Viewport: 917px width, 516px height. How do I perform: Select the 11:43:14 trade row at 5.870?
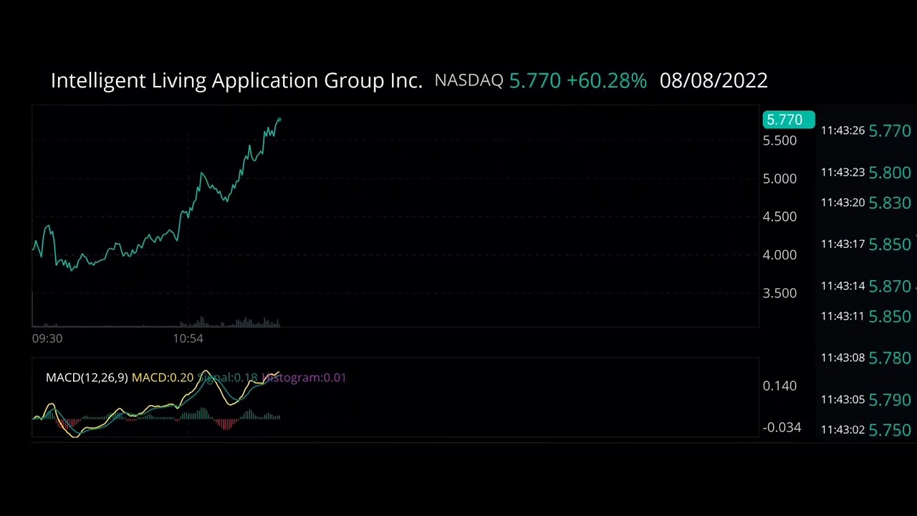866,286
